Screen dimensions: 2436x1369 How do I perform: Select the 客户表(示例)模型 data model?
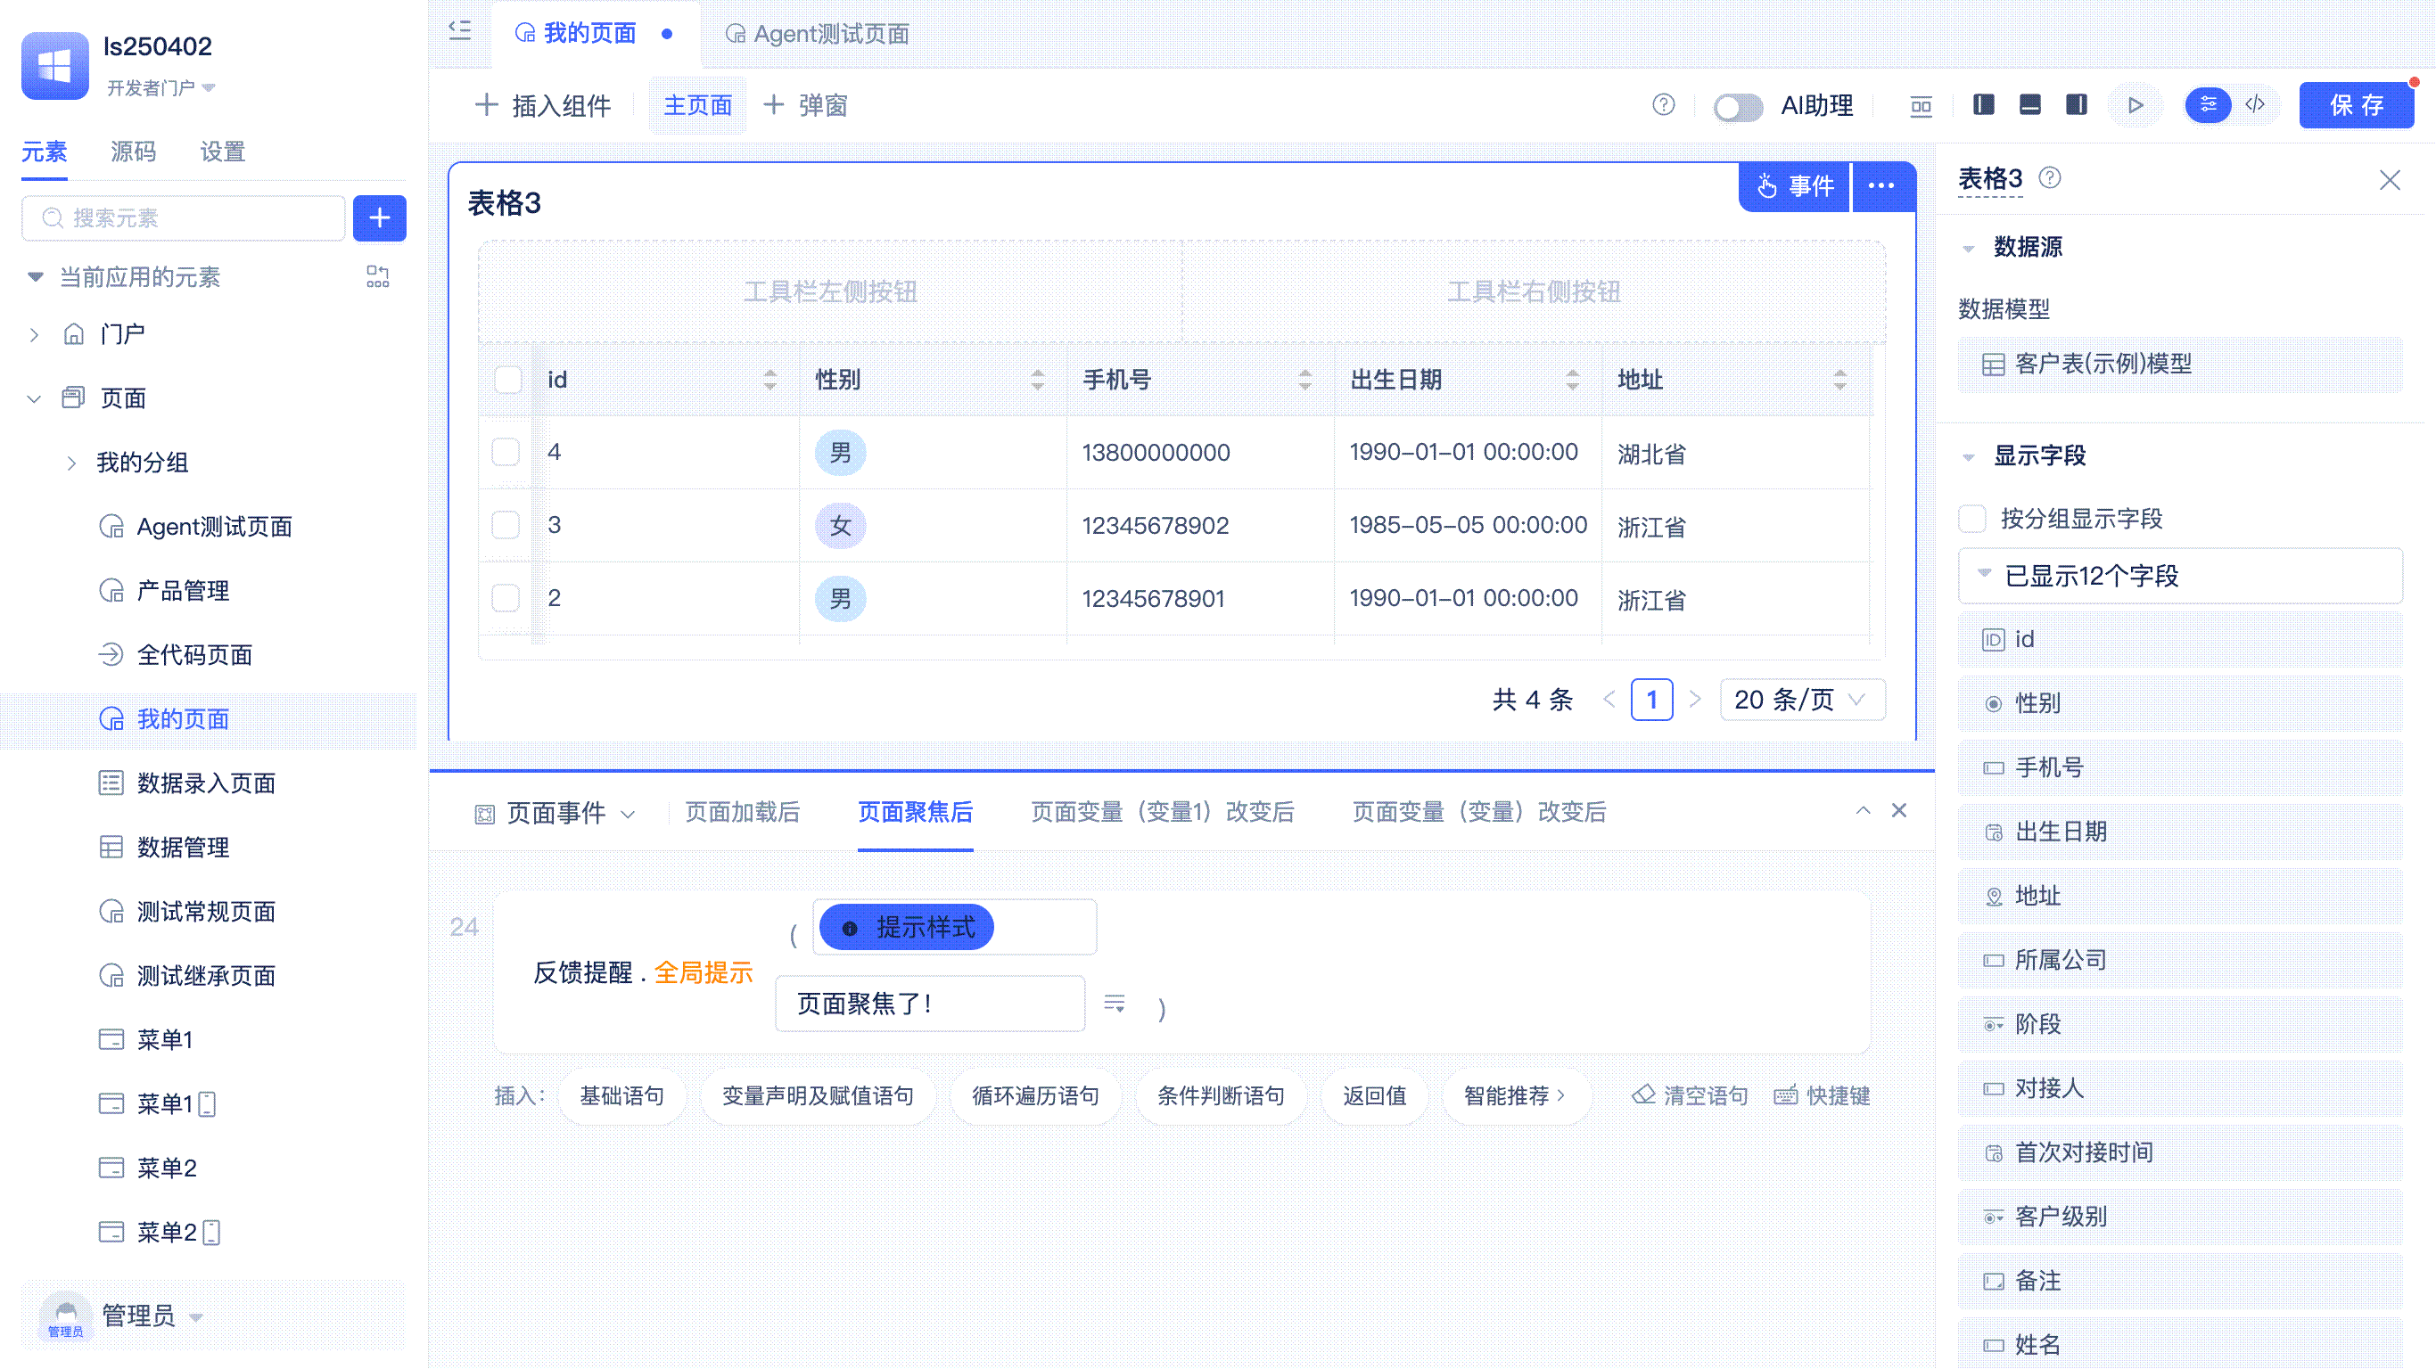[2180, 364]
